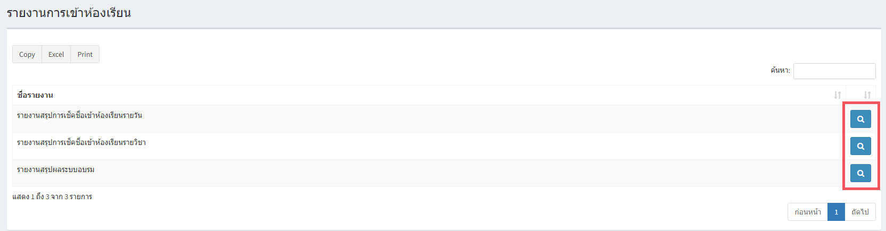Open the training summary (ระบบอบรม) magnifier
This screenshot has width=886, height=231.
[860, 173]
